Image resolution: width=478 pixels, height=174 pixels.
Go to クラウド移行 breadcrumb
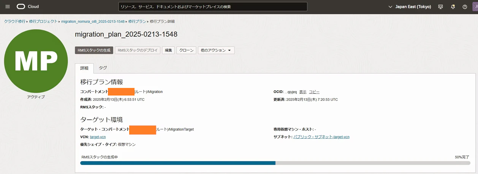click(15, 22)
